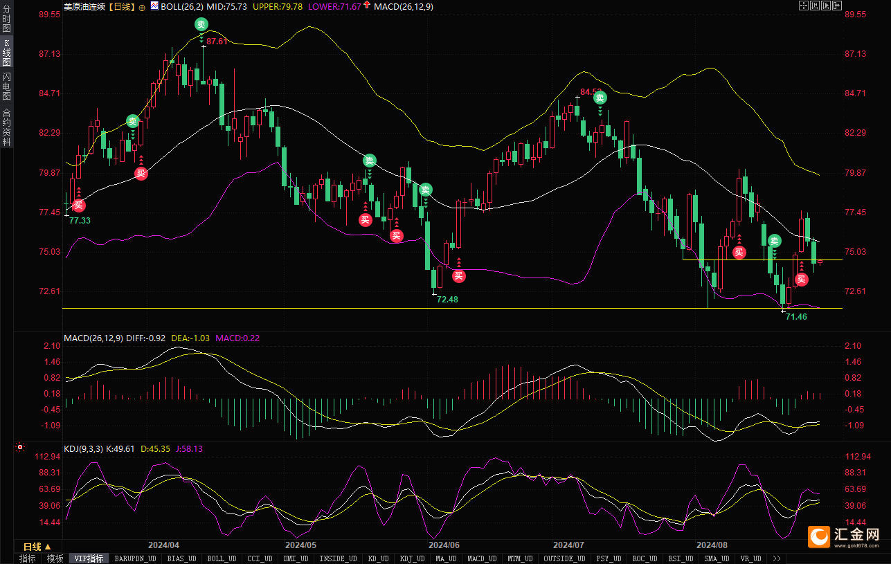Viewport: 891px width, 564px height.
Task: Apply the BIAS_UD indicator
Action: point(182,558)
